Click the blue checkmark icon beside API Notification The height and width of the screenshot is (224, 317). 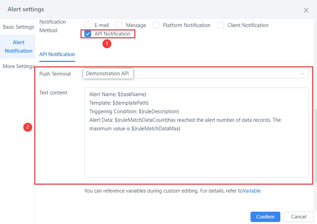point(88,34)
